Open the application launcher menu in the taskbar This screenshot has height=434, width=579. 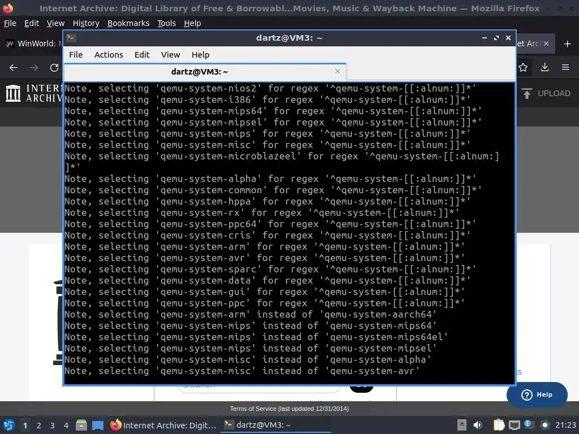coord(8,425)
